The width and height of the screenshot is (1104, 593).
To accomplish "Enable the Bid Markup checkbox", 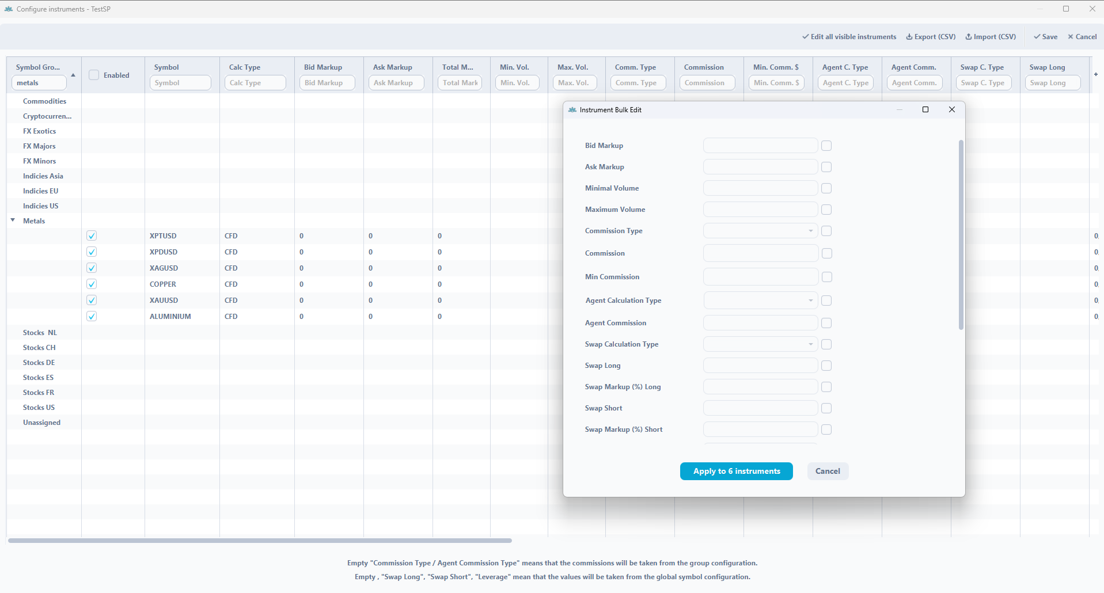I will [x=826, y=146].
